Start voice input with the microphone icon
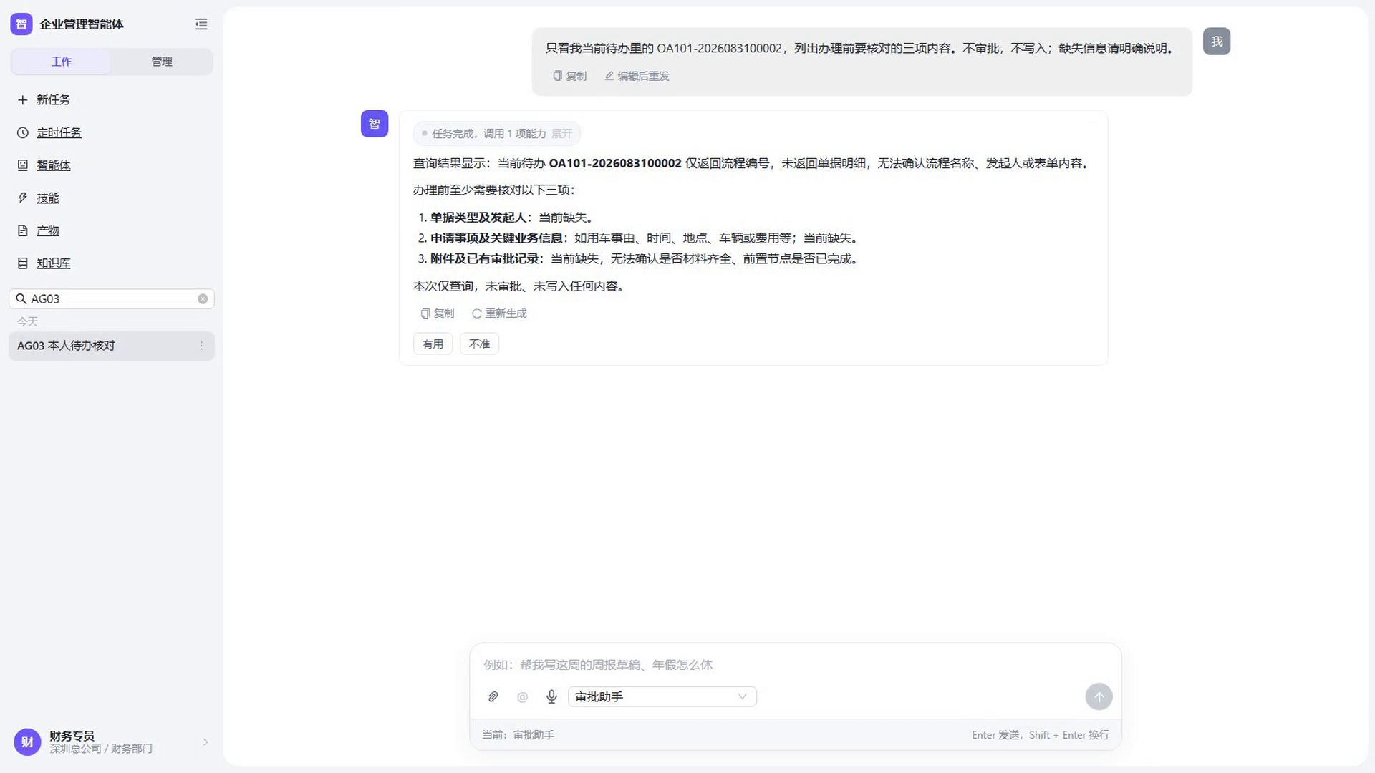 pos(551,697)
